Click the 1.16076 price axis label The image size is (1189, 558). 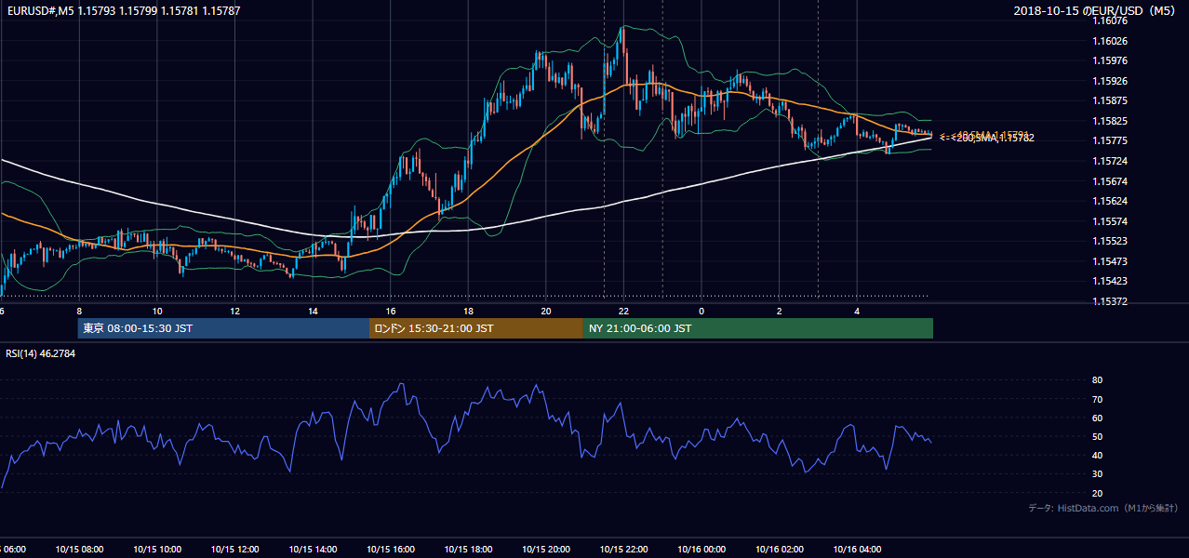[x=1111, y=20]
